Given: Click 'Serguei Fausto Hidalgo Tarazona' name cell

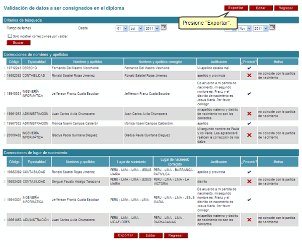Looking at the screenshot, I should (x=76, y=181).
